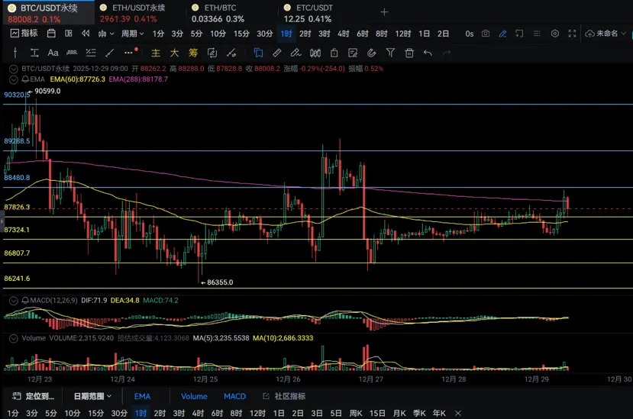Close the bottom interval bar with X
Screen dimensions: 633x419
(458, 414)
